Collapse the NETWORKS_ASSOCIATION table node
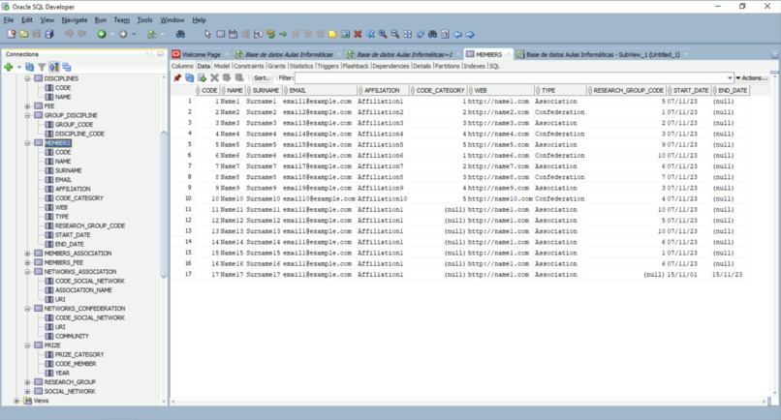 pos(27,272)
